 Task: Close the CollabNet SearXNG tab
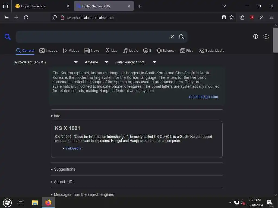pos(129,6)
